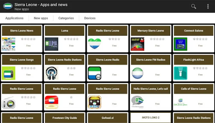Image resolution: width=215 pixels, height=123 pixels.
Task: Click the star rating under FlashLight Africa
Action: (x=200, y=68)
